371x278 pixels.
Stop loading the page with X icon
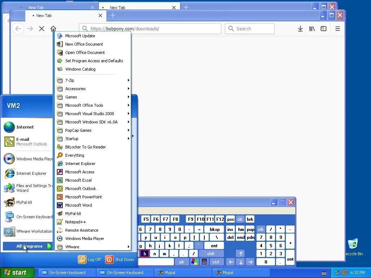pos(42,29)
